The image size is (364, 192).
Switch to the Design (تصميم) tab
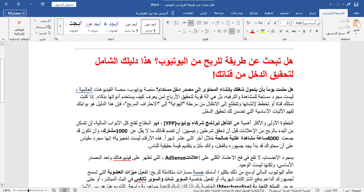[284, 13]
